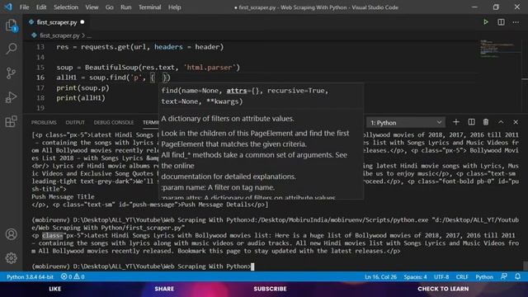Click line number 15 in gutter
Image resolution: width=528 pixels, height=297 pixels.
tap(40, 68)
